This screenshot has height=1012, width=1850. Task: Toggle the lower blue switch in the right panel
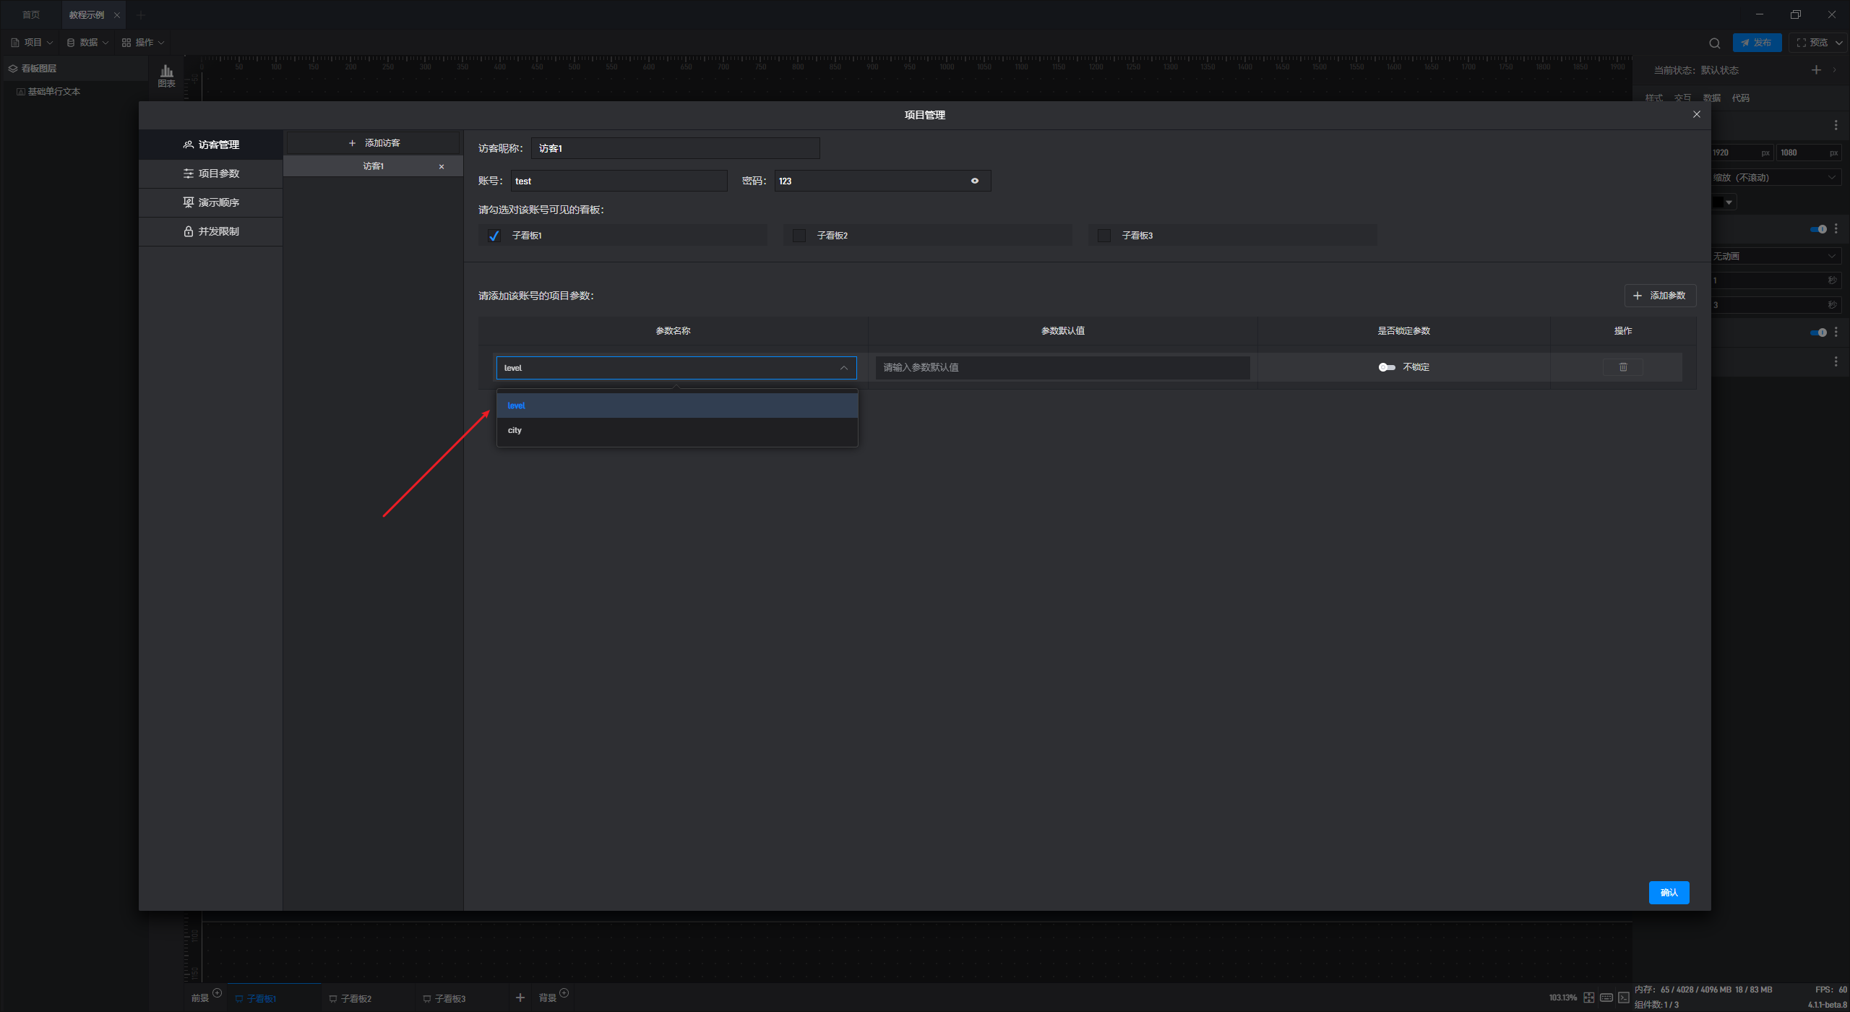click(1818, 333)
